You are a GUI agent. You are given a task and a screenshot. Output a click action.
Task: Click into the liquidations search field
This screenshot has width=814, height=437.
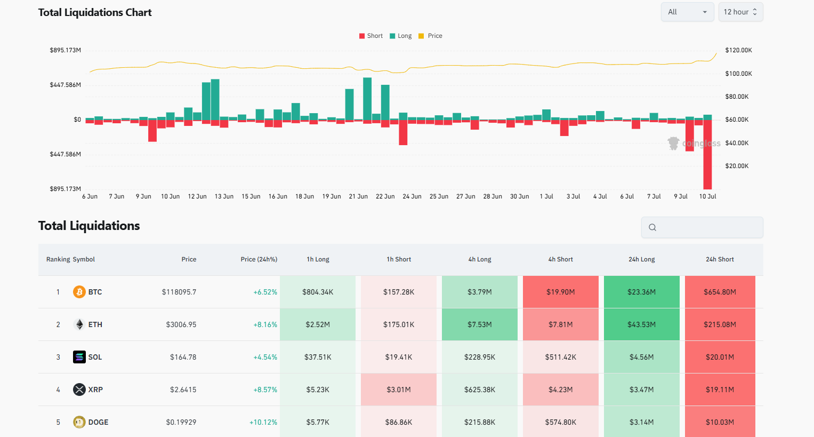coord(702,227)
